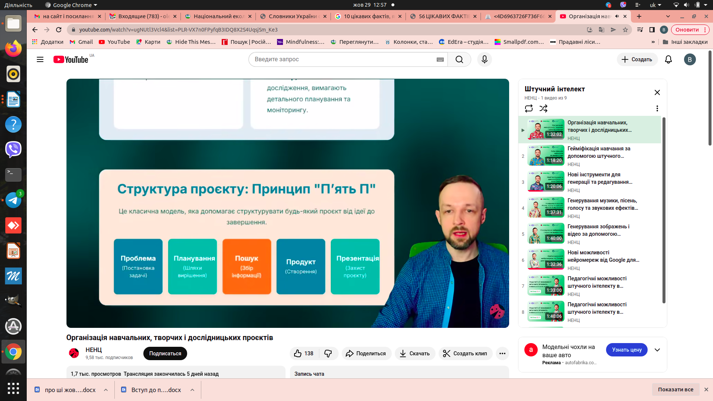Open the YouTube hamburger guide menu
The height and width of the screenshot is (401, 713).
tap(40, 59)
